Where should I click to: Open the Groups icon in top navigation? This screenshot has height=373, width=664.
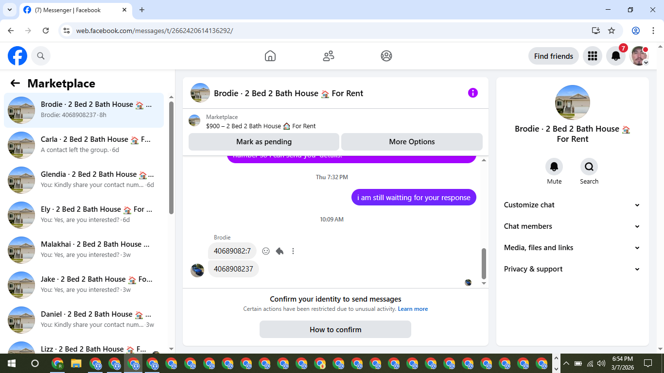point(386,56)
